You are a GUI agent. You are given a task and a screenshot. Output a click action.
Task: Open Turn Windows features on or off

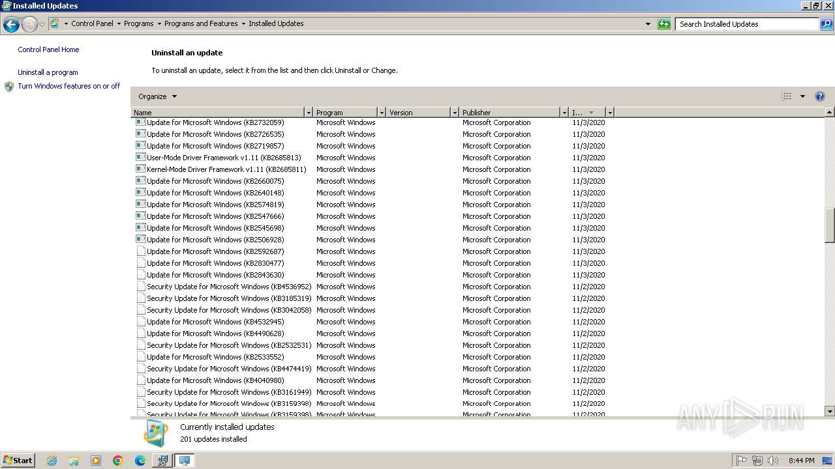69,86
